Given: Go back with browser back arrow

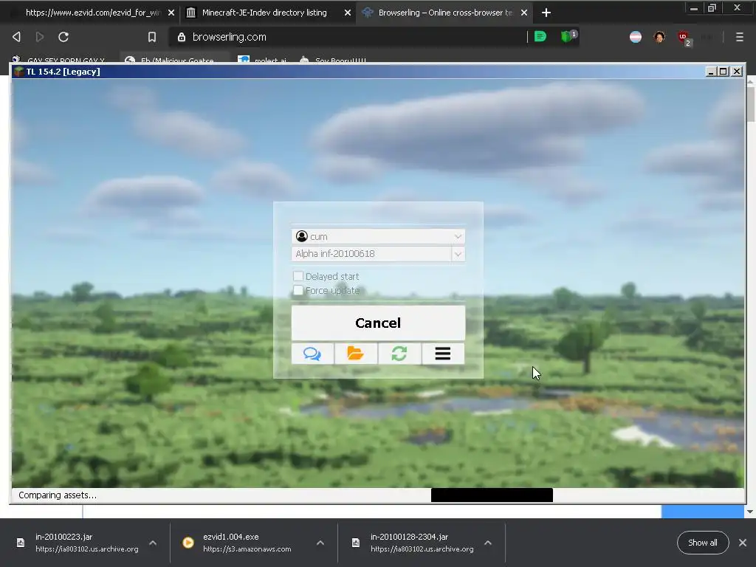Looking at the screenshot, I should pos(16,37).
